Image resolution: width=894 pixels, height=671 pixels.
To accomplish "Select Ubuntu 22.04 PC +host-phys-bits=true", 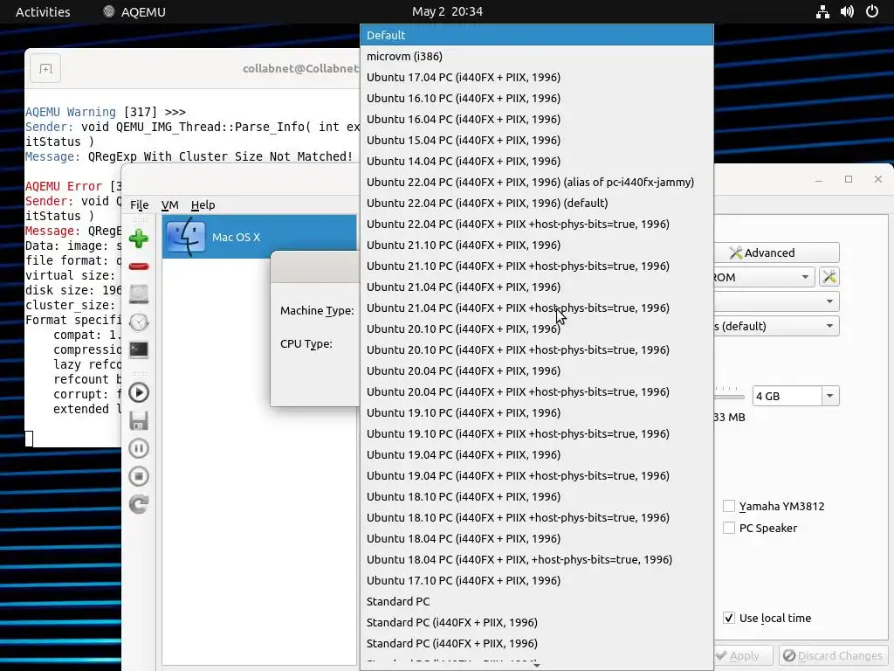I will pyautogui.click(x=537, y=224).
